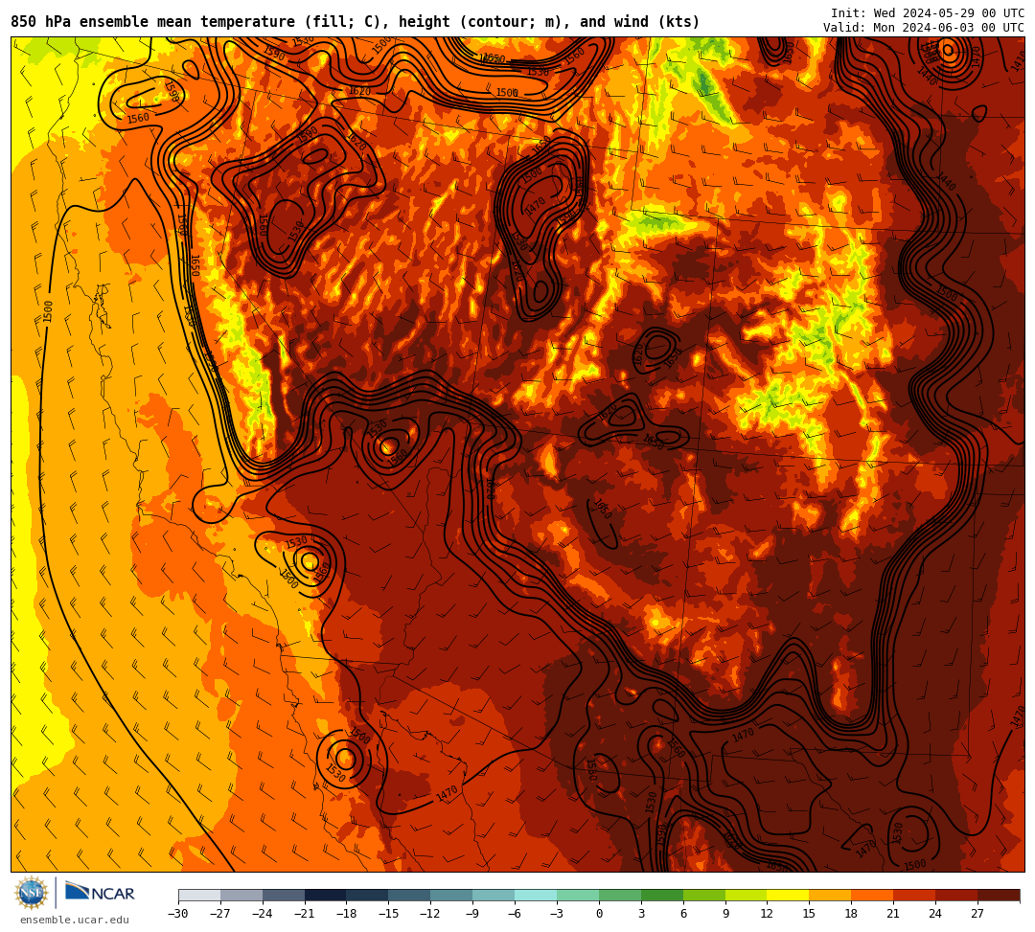Pick the colorbar swatch between -6 and -3
The image size is (1035, 932).
coord(536,895)
